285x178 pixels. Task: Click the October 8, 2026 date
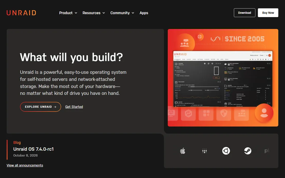pyautogui.click(x=25, y=155)
